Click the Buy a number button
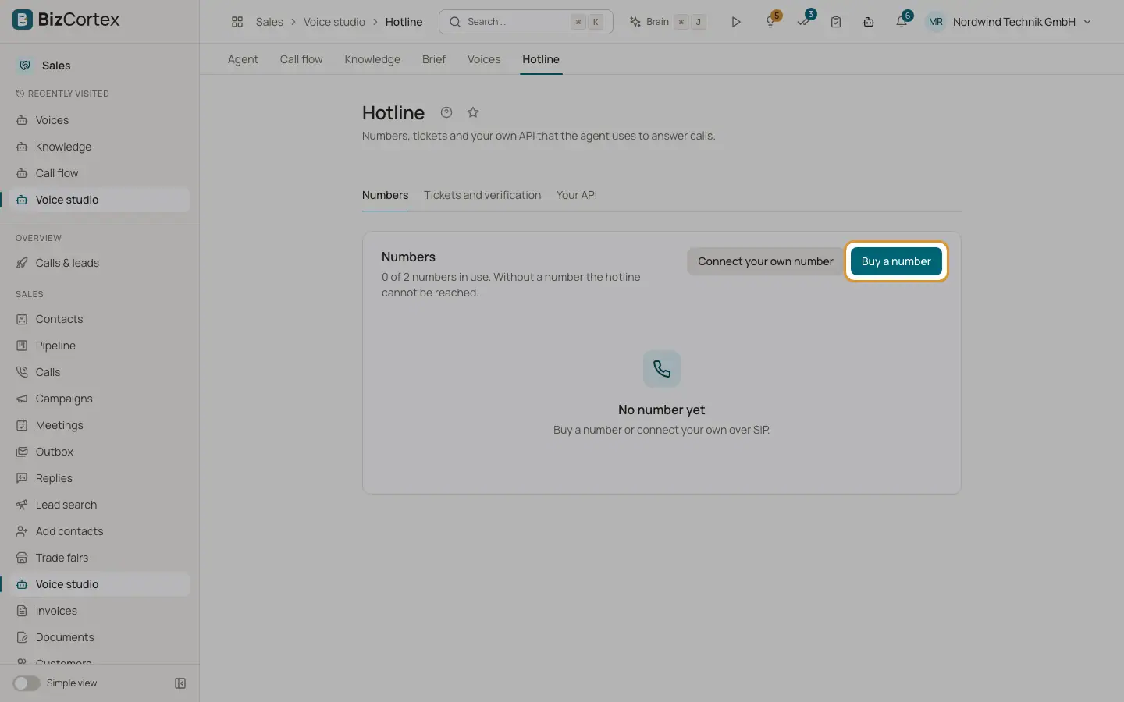1124x702 pixels. 896,261
